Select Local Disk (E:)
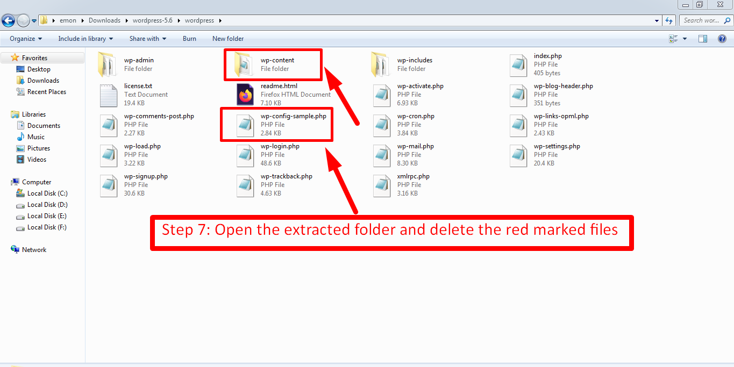Image resolution: width=734 pixels, height=367 pixels. click(x=47, y=216)
